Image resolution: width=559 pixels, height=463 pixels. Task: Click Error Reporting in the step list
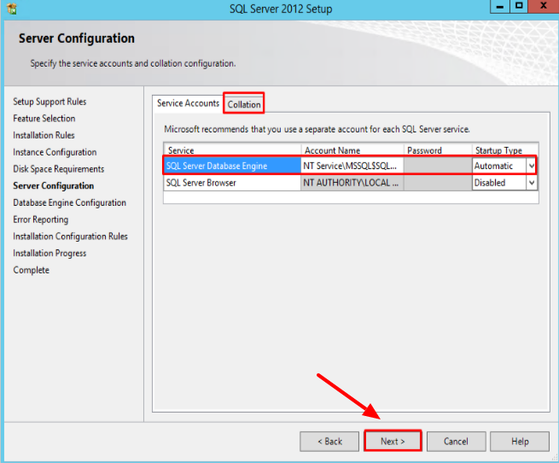(x=41, y=220)
